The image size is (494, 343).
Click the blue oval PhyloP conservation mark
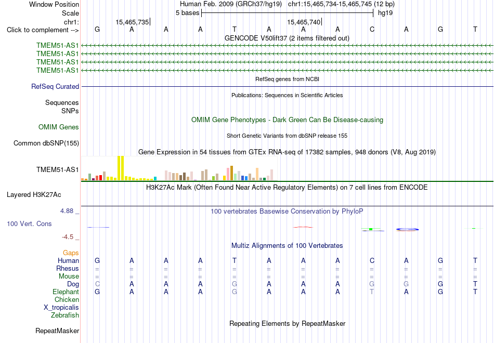(407, 229)
